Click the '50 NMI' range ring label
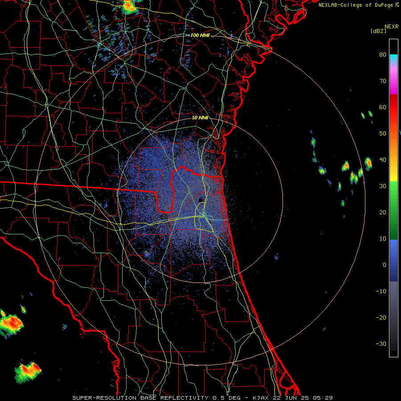Image resolution: width=401 pixels, height=401 pixels. [x=200, y=118]
